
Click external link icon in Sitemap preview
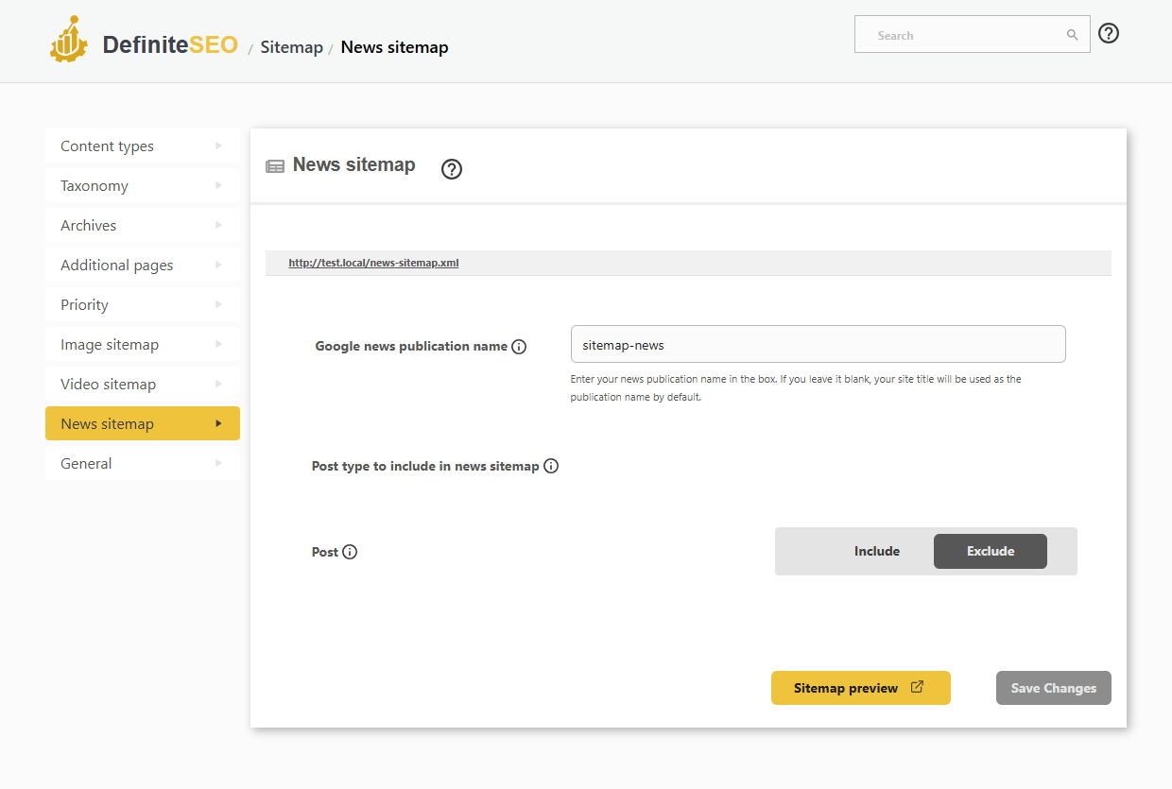pos(917,687)
